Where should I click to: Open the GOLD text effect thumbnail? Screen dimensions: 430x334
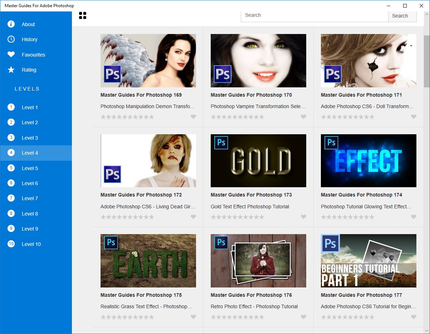(x=258, y=161)
